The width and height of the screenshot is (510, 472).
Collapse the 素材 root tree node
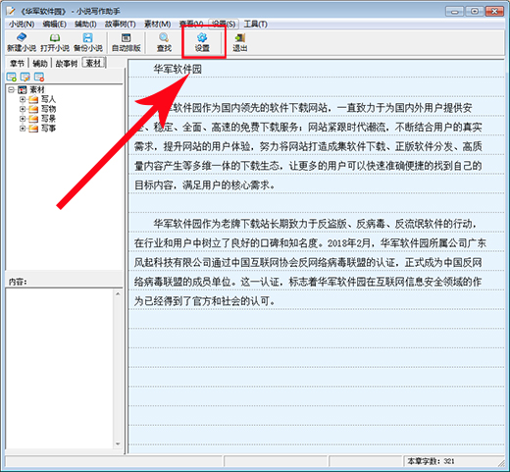click(12, 89)
